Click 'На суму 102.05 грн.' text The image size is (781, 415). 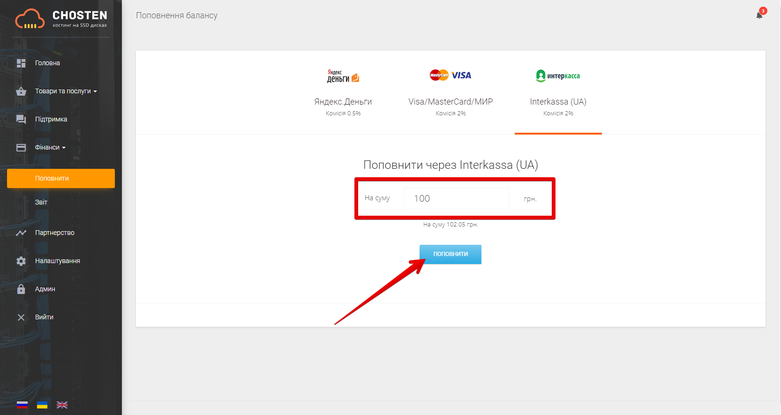click(x=451, y=225)
